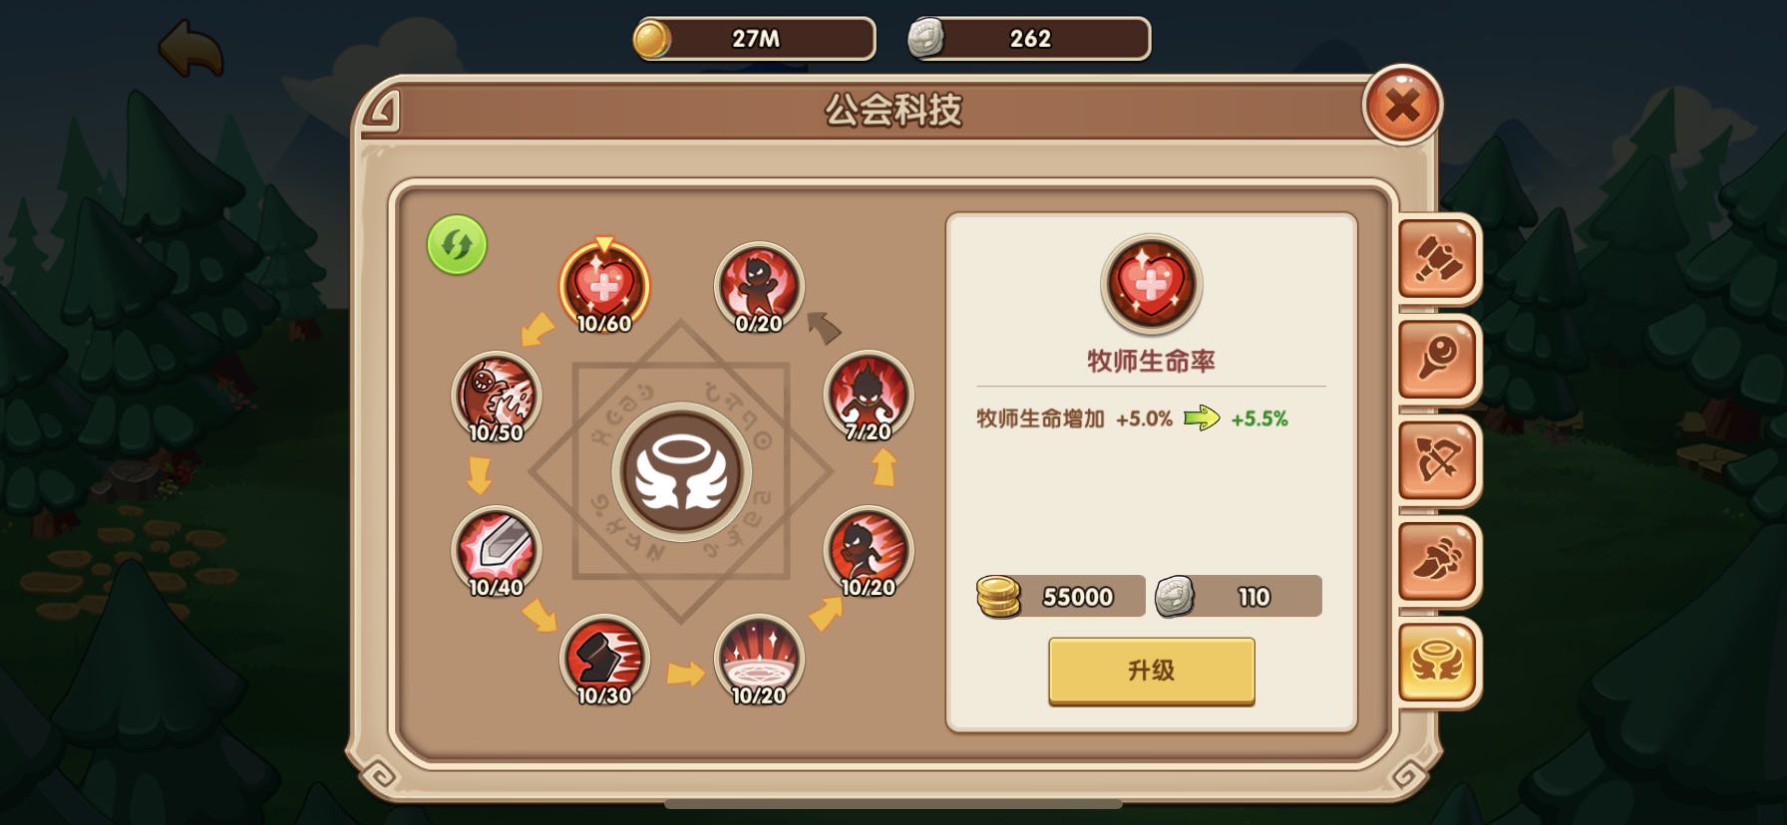Select the priest health skill node 10/60

[x=604, y=287]
